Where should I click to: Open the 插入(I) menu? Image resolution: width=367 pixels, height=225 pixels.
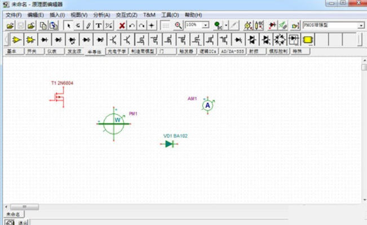(x=57, y=15)
